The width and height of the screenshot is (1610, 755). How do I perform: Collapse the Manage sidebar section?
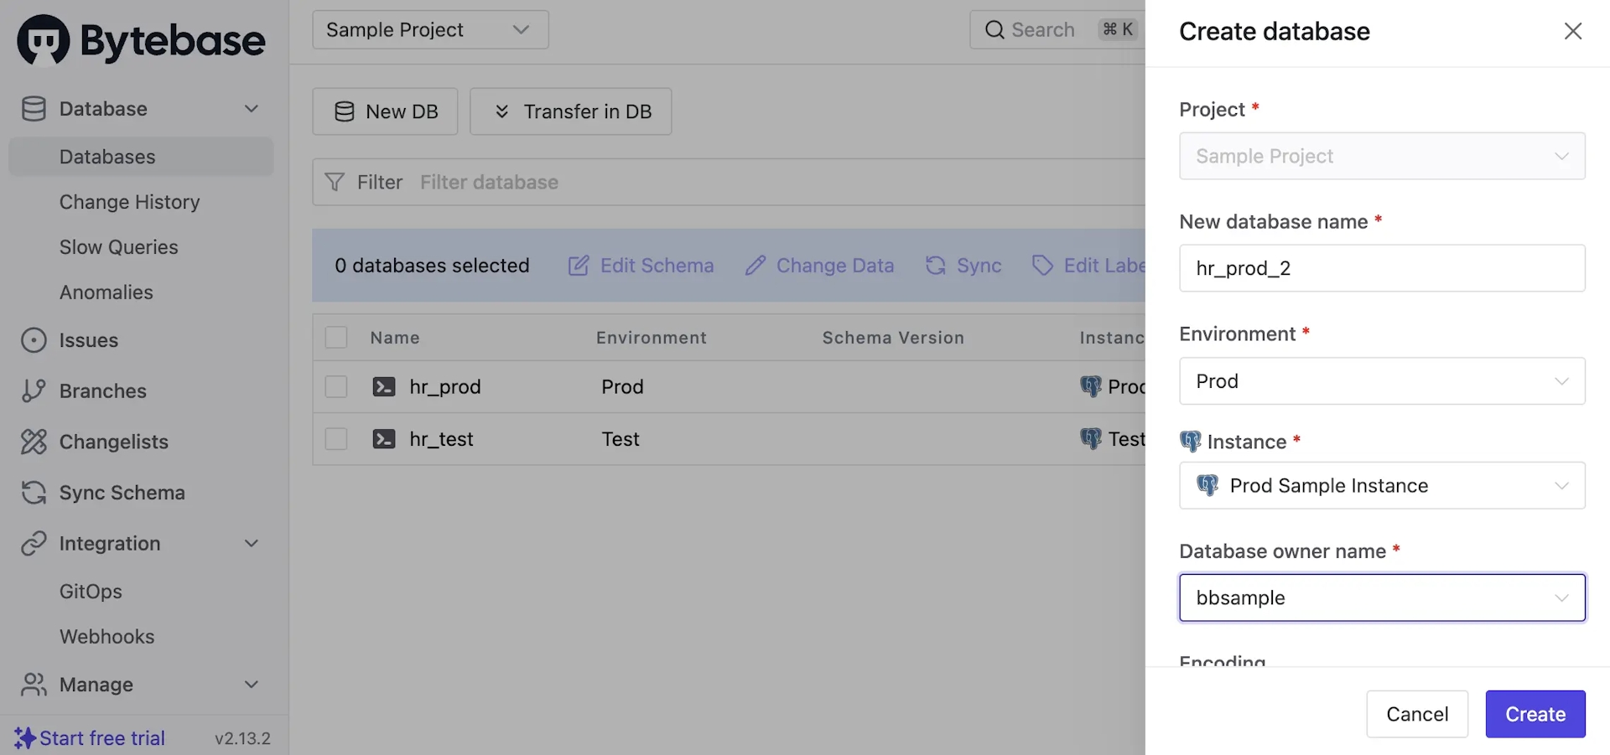pyautogui.click(x=252, y=685)
